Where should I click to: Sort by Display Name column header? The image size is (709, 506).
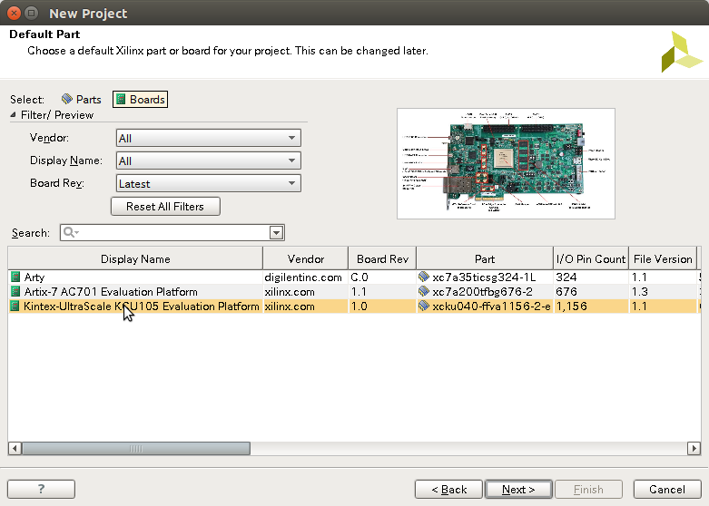[x=135, y=258]
